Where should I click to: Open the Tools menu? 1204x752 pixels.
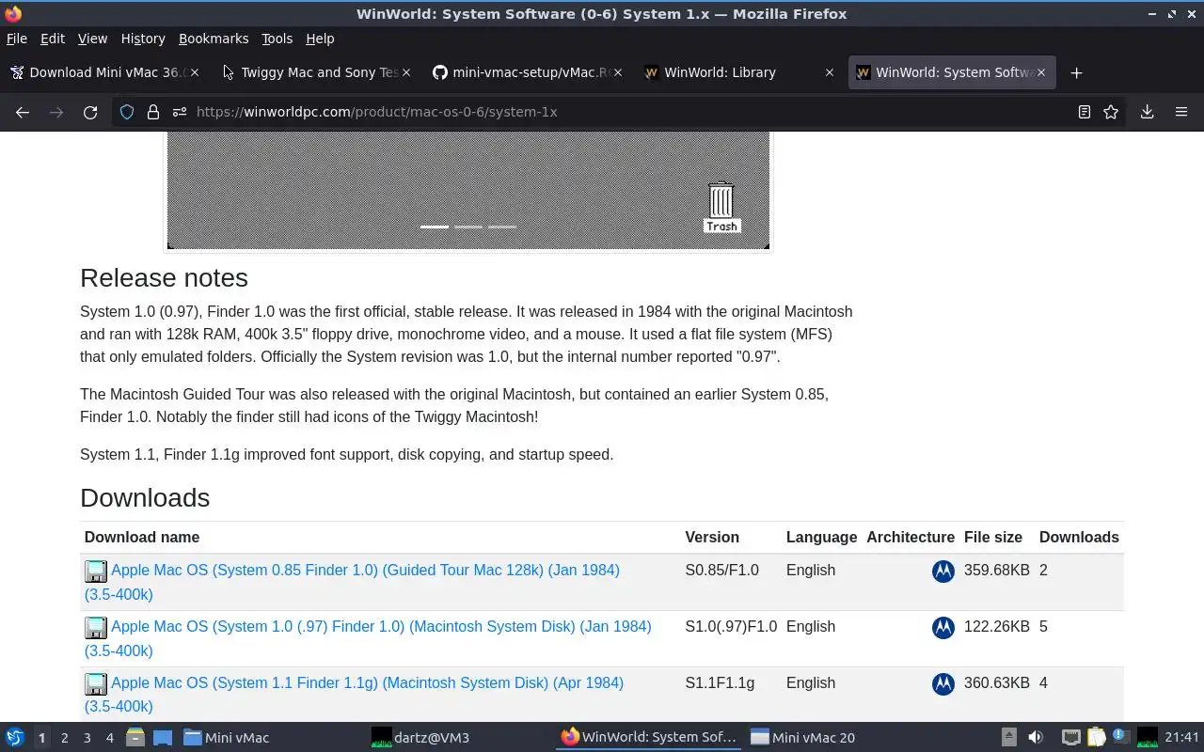coord(277,39)
